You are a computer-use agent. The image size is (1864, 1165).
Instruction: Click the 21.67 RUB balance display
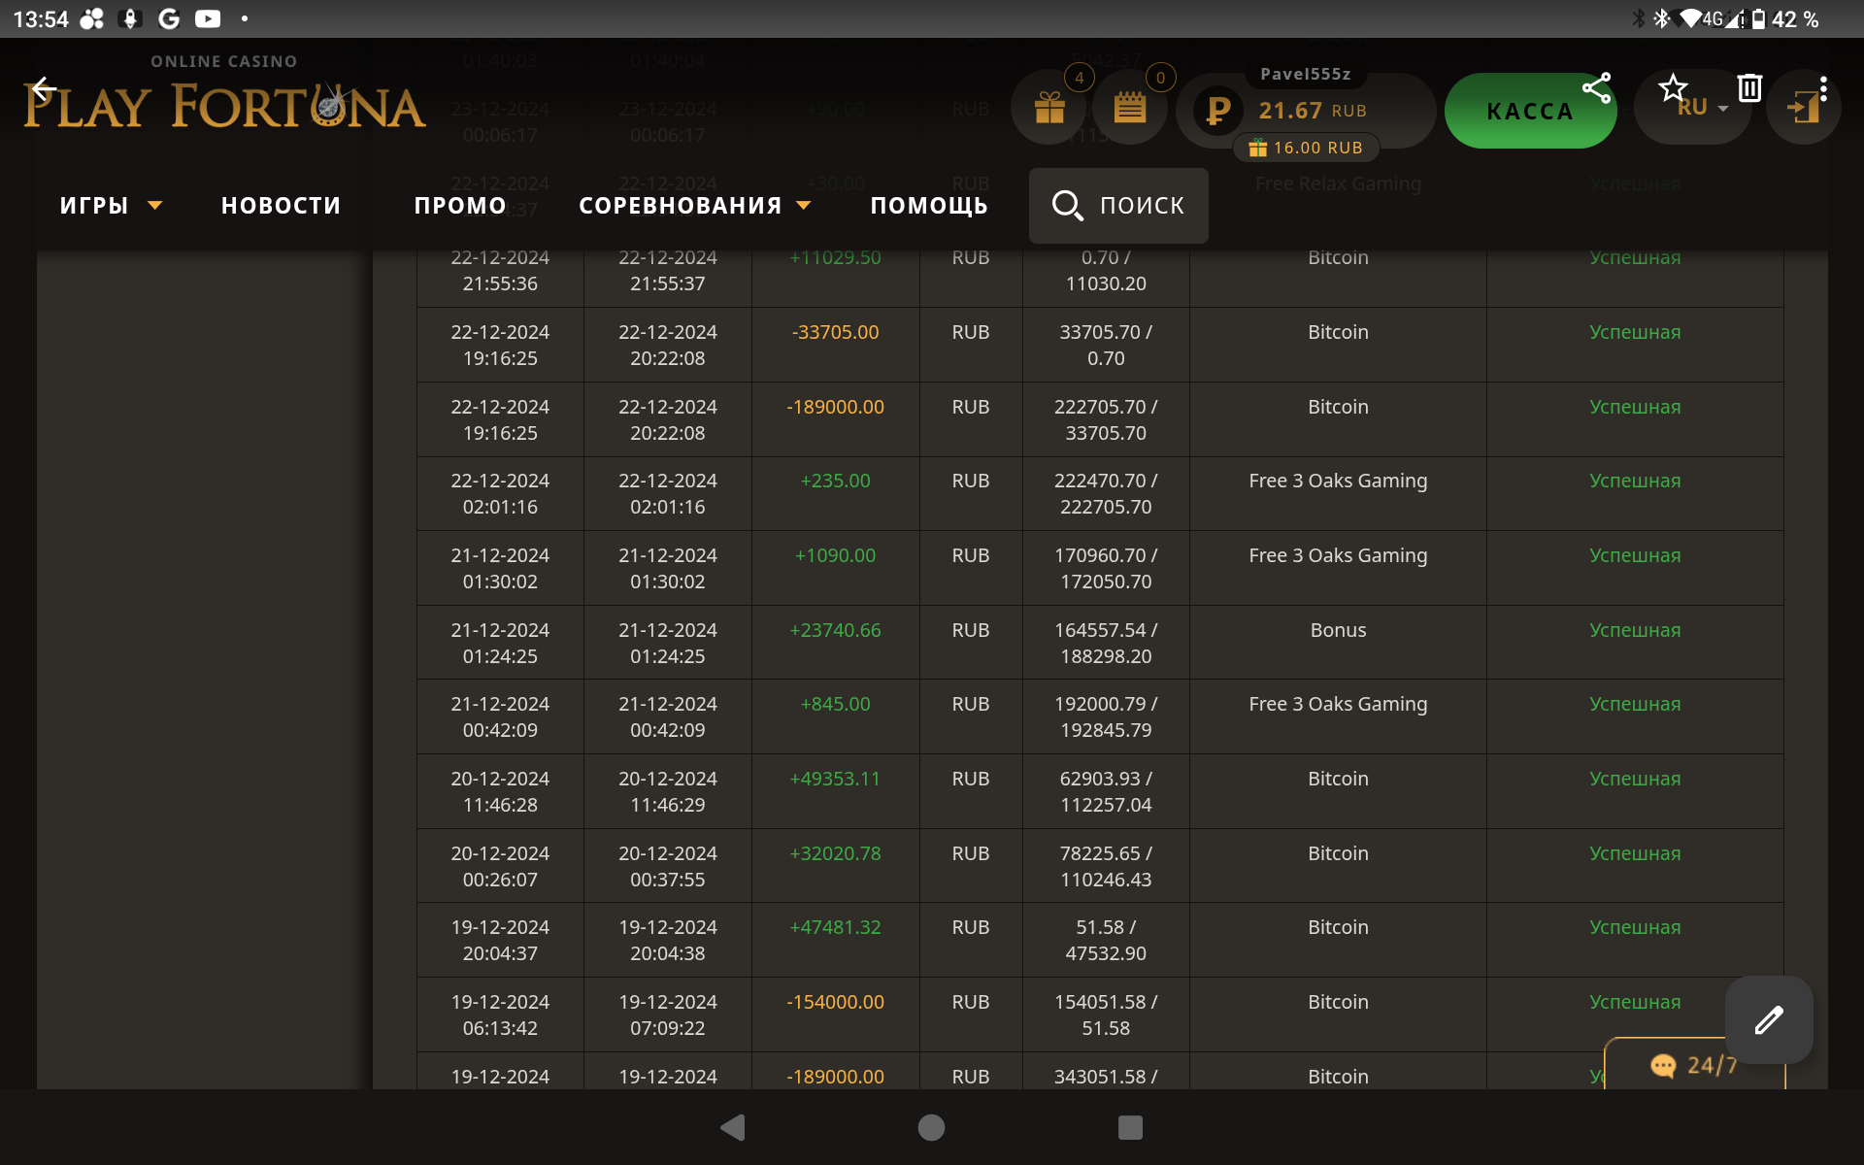1312,111
